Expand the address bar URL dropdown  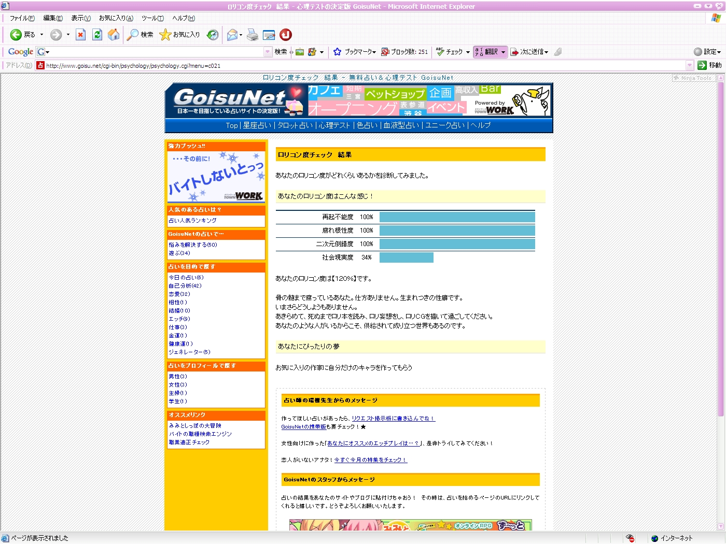click(690, 65)
